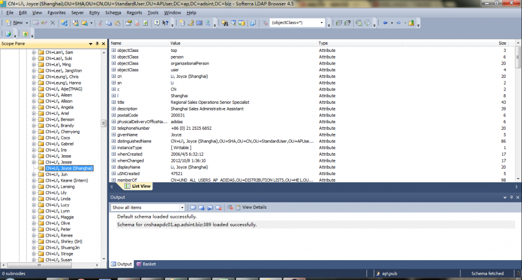Select CN=Li\, Joyce (Shanghai) tree item

coord(69,169)
